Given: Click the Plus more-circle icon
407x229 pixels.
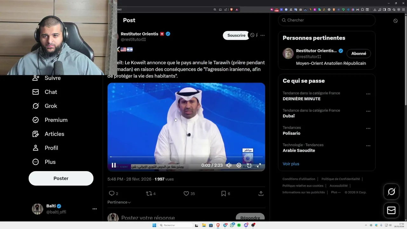Looking at the screenshot, I should [x=36, y=162].
